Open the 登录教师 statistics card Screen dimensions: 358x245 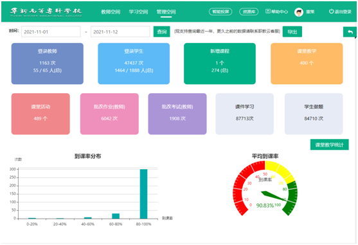[x=48, y=64]
